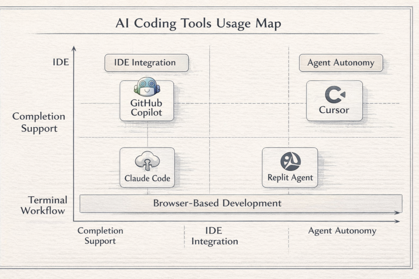Click the Replit Agent circular logo
The image size is (419, 279).
[290, 161]
